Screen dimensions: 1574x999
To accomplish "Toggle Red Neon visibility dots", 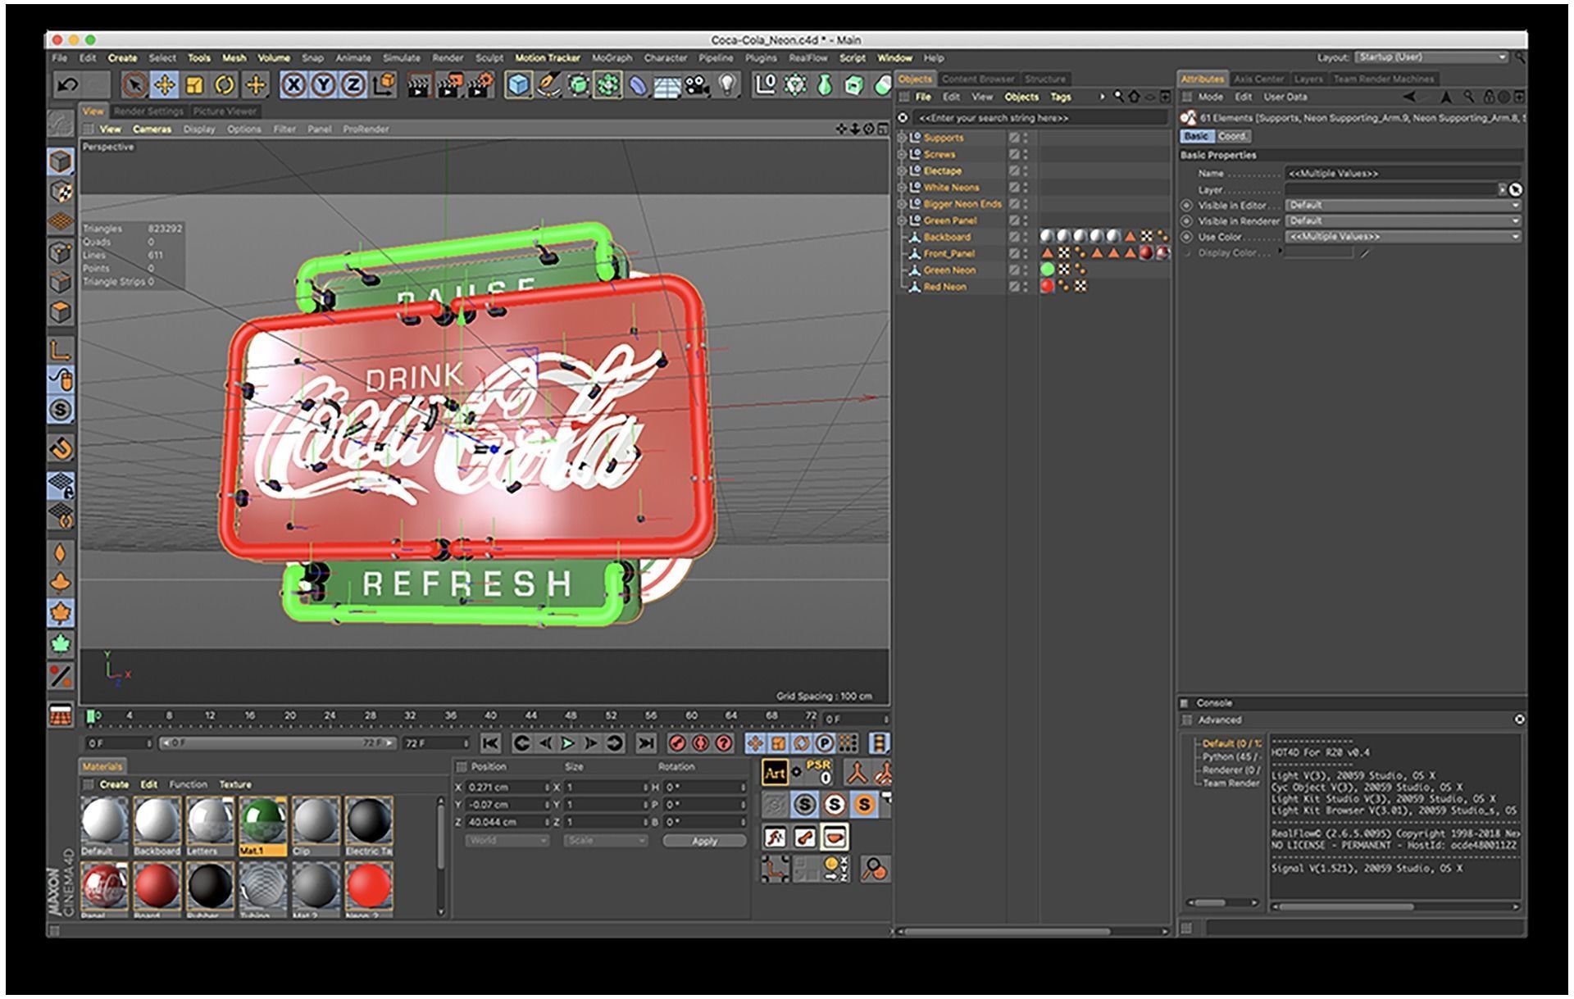I will [x=1025, y=287].
